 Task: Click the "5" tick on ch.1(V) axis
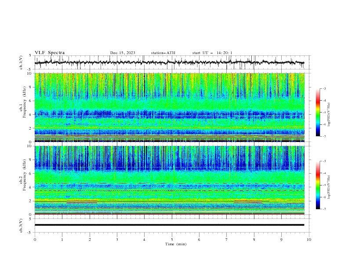click(30, 55)
